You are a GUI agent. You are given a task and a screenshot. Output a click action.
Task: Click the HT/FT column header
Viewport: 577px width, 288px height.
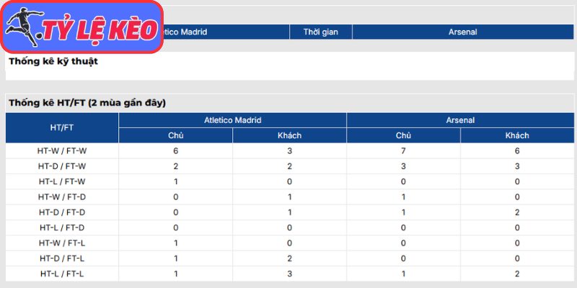[62, 127]
